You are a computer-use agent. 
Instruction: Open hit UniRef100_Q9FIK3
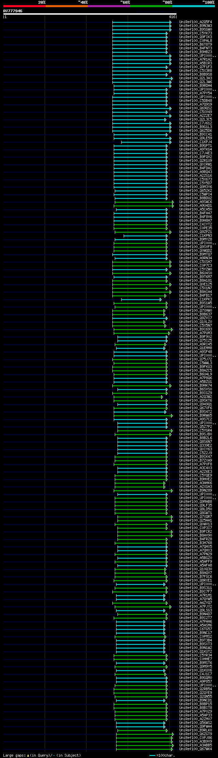click(x=196, y=37)
